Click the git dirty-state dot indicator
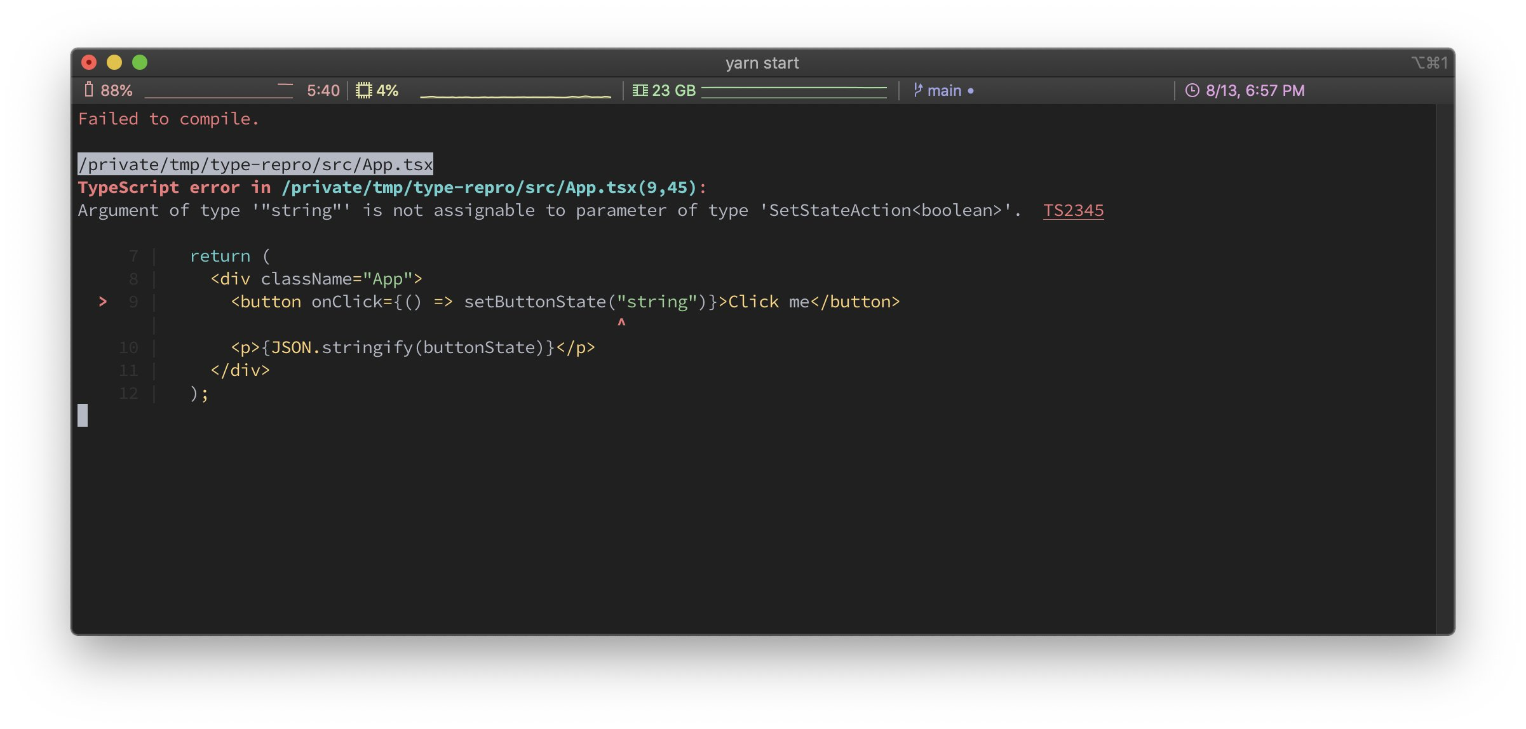Screen dimensions: 1526x729 point(971,91)
